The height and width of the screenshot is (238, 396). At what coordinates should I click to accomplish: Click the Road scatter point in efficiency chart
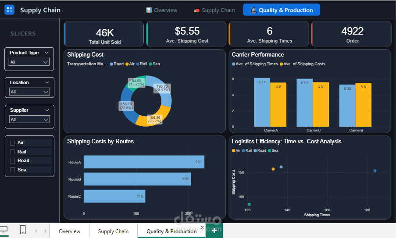tap(281, 167)
